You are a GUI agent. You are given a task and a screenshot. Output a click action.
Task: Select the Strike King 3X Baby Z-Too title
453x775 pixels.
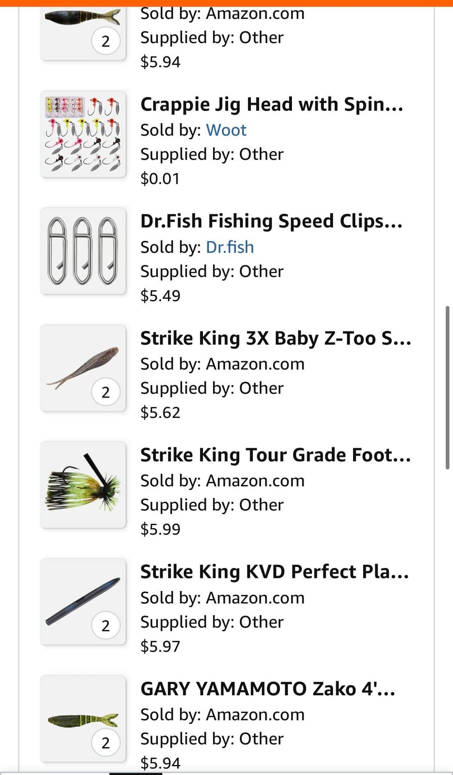tap(276, 338)
